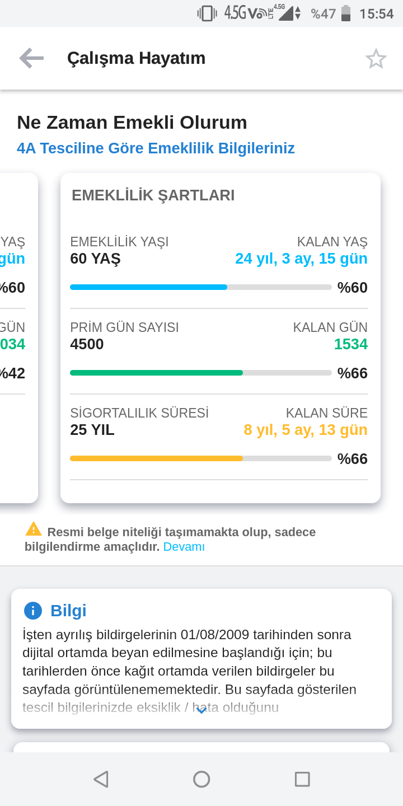The width and height of the screenshot is (403, 806).
Task: Toggle the favorite star icon
Action: (376, 59)
